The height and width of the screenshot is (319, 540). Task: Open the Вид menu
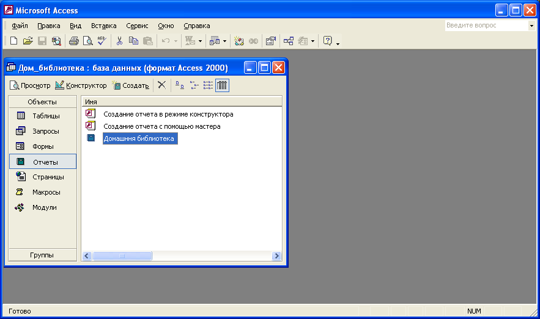[x=75, y=26]
